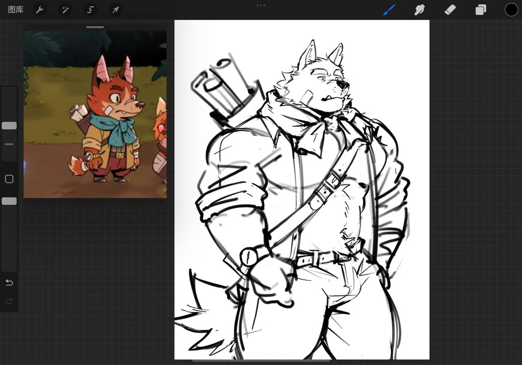Select the Brush tool
The image size is (522, 365).
pos(389,10)
